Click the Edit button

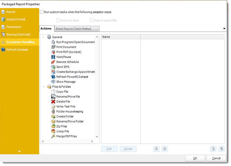coord(109,149)
